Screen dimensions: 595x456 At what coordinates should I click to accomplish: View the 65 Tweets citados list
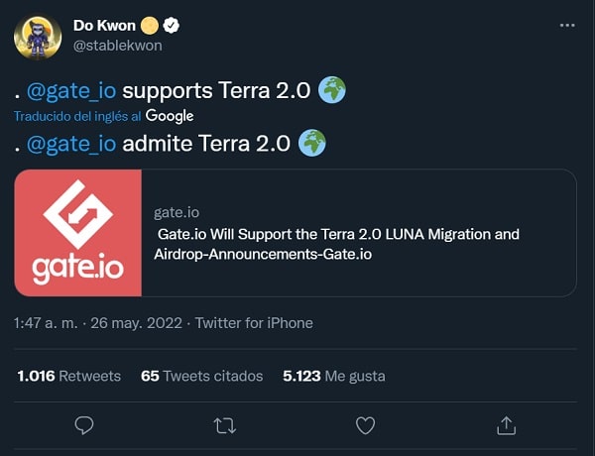[x=202, y=376]
